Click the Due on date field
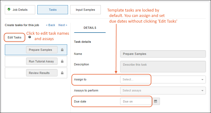The height and width of the screenshot is (113, 211). tap(136, 101)
